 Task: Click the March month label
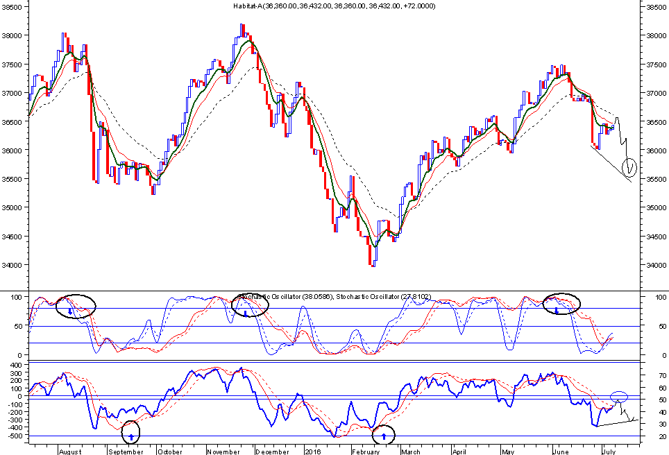coord(410,452)
